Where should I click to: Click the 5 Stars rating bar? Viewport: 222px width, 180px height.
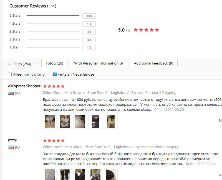coord(53,16)
